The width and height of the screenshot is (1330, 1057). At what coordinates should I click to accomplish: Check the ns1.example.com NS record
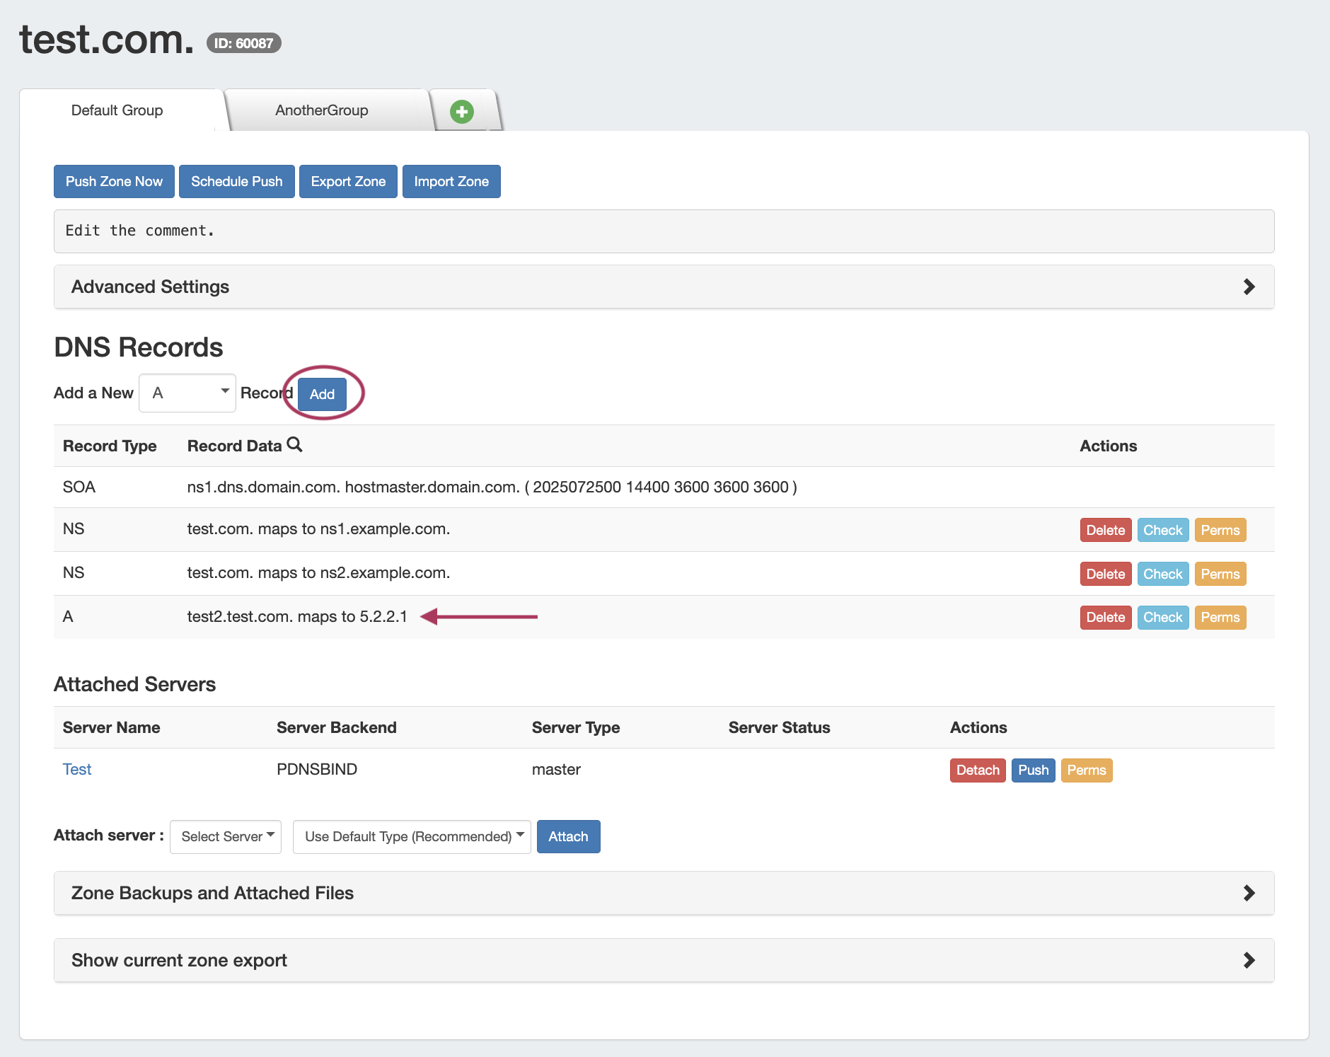click(1162, 530)
